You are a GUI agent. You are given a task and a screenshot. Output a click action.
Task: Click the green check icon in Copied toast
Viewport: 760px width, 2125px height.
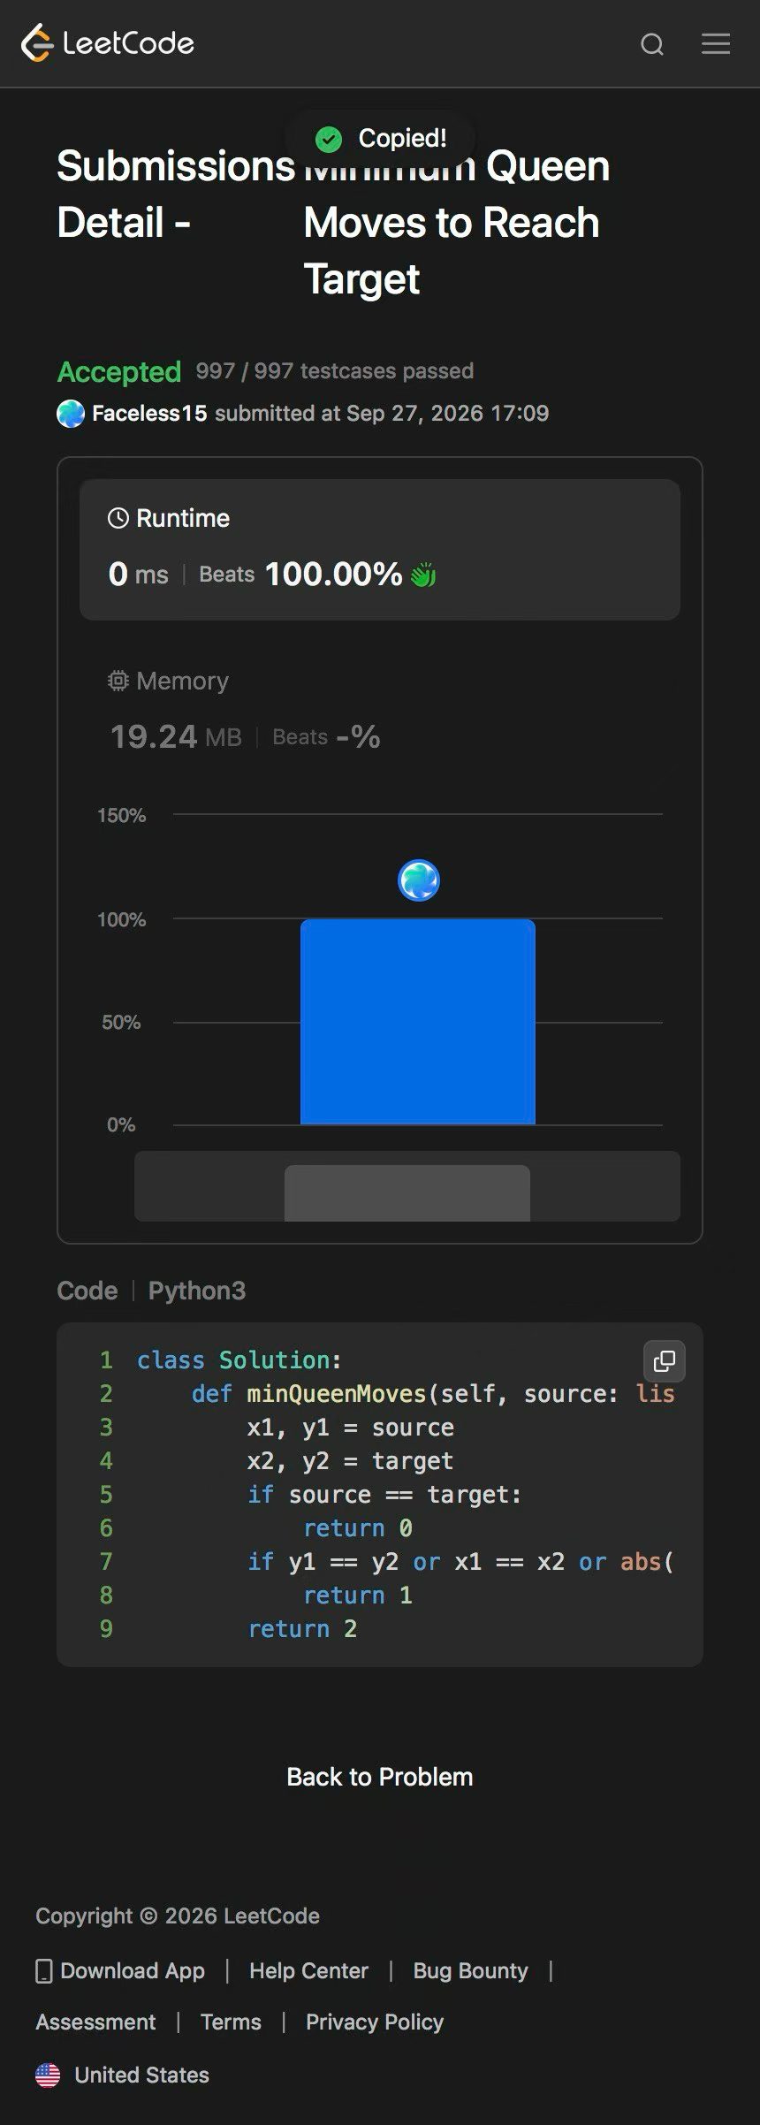pos(329,139)
